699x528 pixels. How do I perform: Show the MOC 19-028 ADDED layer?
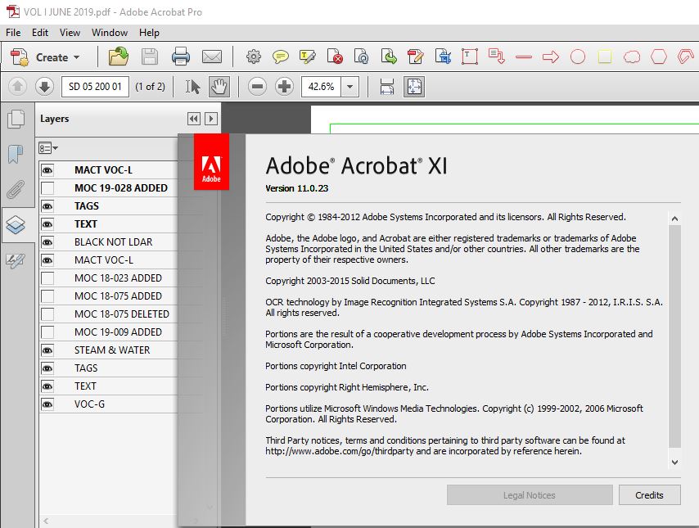(x=47, y=188)
